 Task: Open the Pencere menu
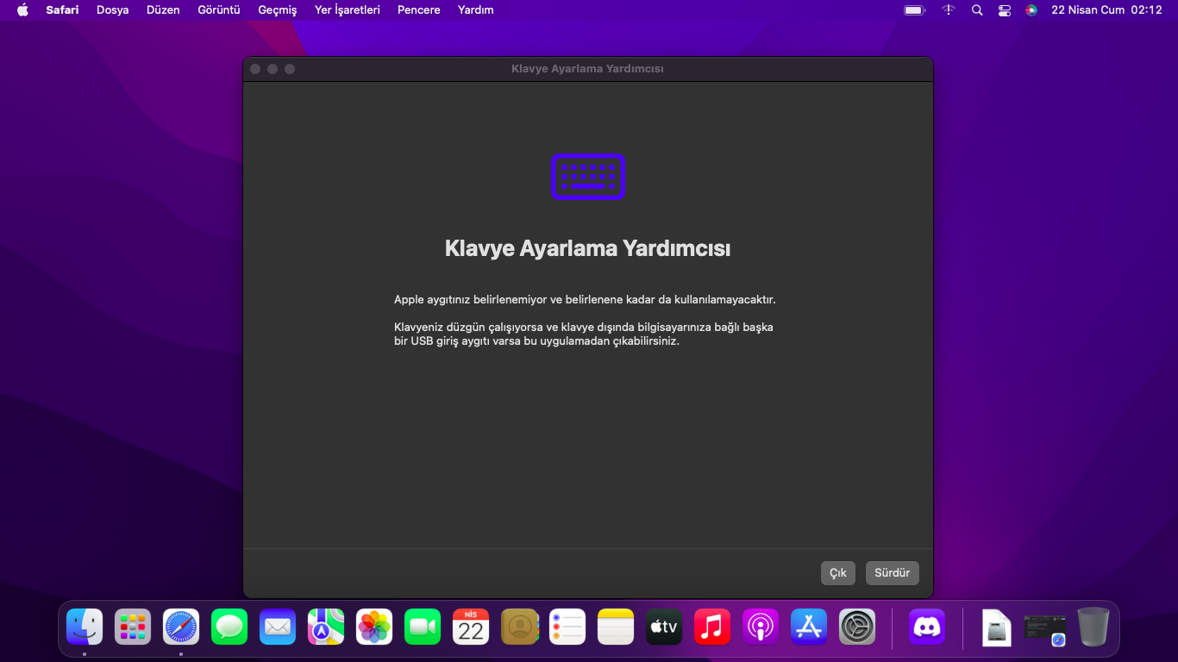[419, 10]
